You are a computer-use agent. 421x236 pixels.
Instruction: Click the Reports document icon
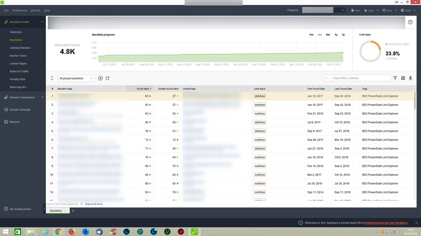coord(6,122)
